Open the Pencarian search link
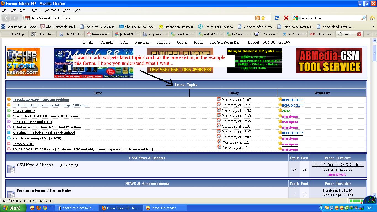The height and width of the screenshot is (212, 377). pyautogui.click(x=143, y=42)
